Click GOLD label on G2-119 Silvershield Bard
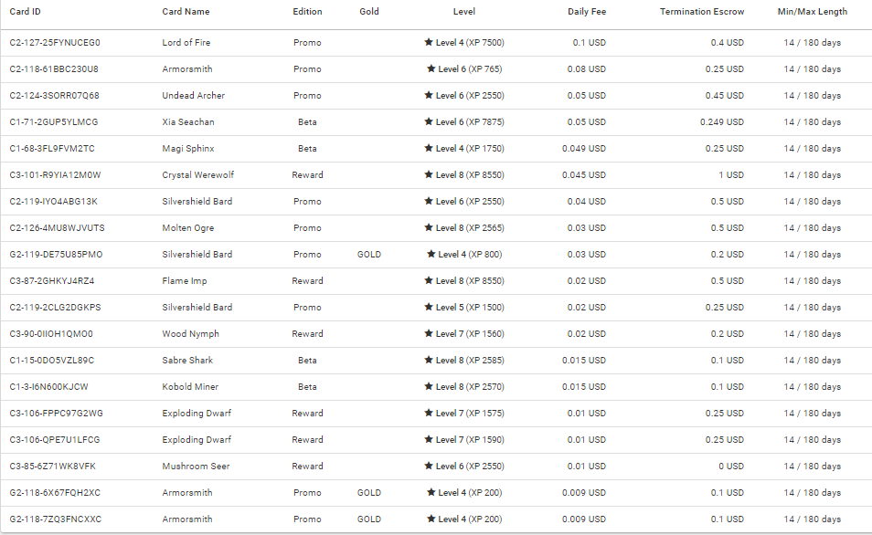This screenshot has width=872, height=535. 369,255
